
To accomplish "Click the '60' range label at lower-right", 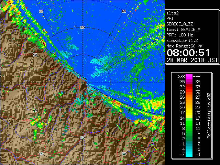I will 124,154.
